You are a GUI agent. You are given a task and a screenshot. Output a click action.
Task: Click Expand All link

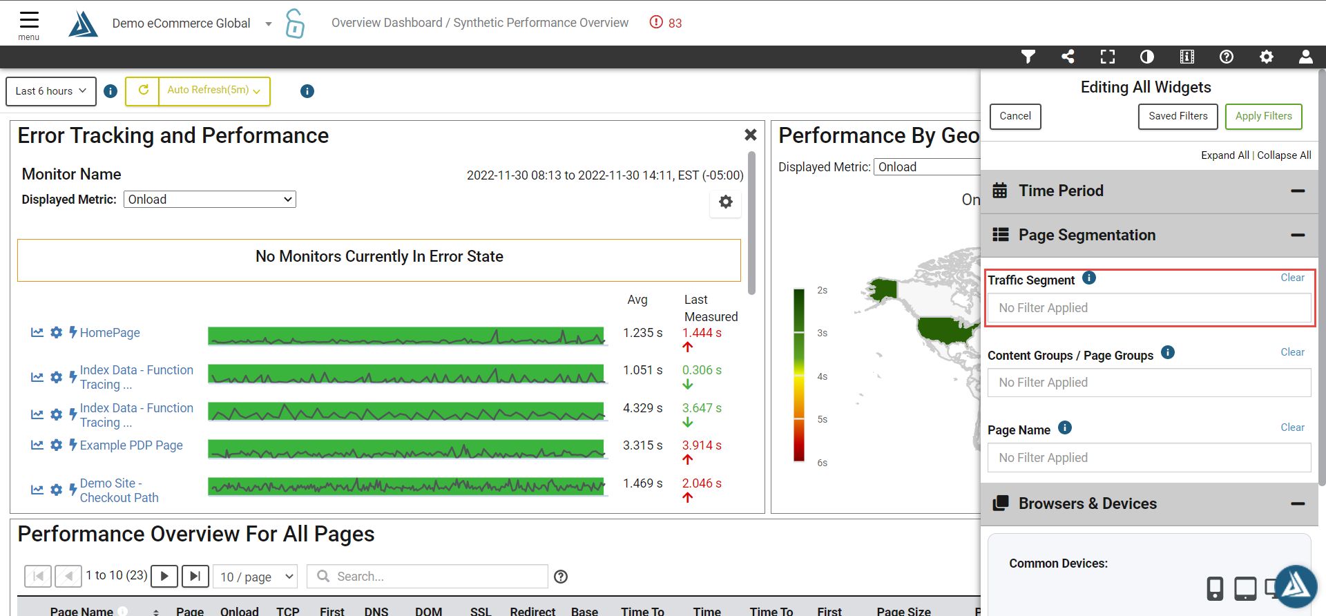pyautogui.click(x=1225, y=155)
